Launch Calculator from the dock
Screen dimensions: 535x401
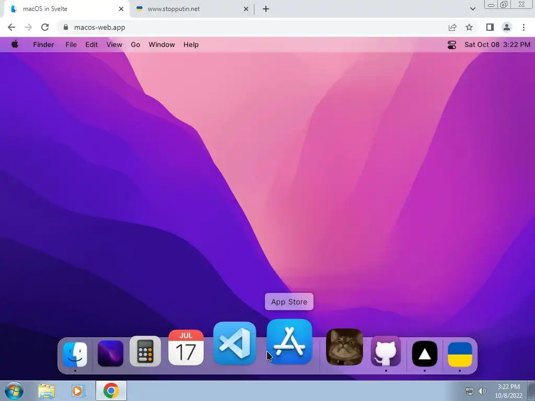tap(145, 351)
